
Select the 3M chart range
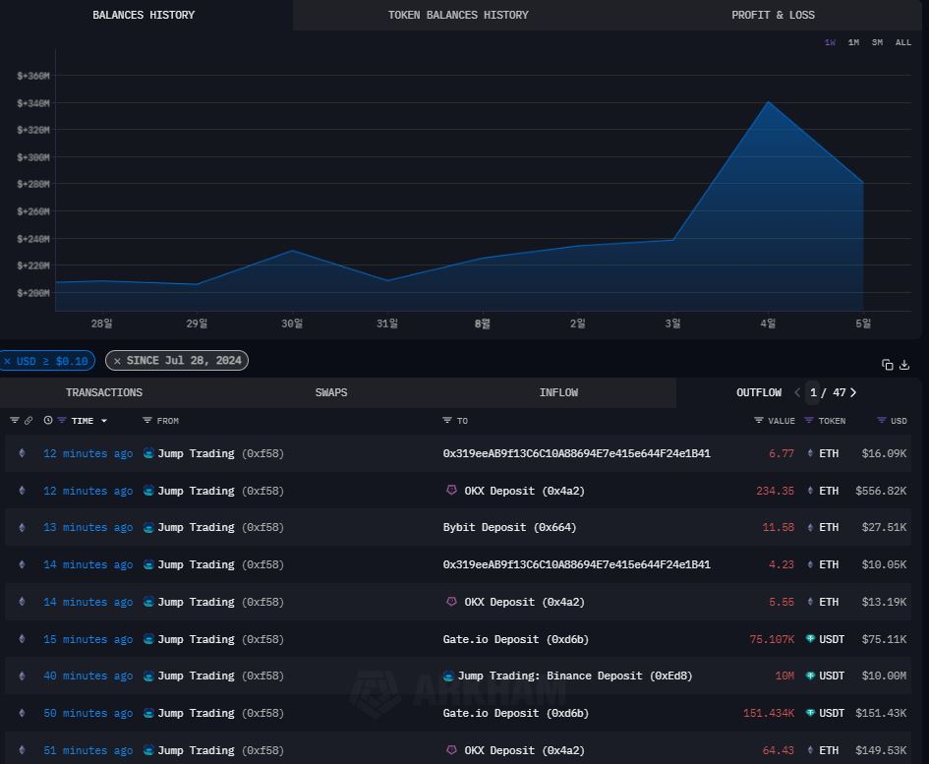click(877, 42)
